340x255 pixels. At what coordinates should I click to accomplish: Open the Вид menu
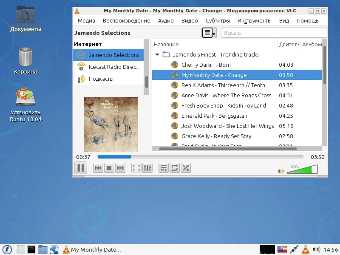point(284,20)
